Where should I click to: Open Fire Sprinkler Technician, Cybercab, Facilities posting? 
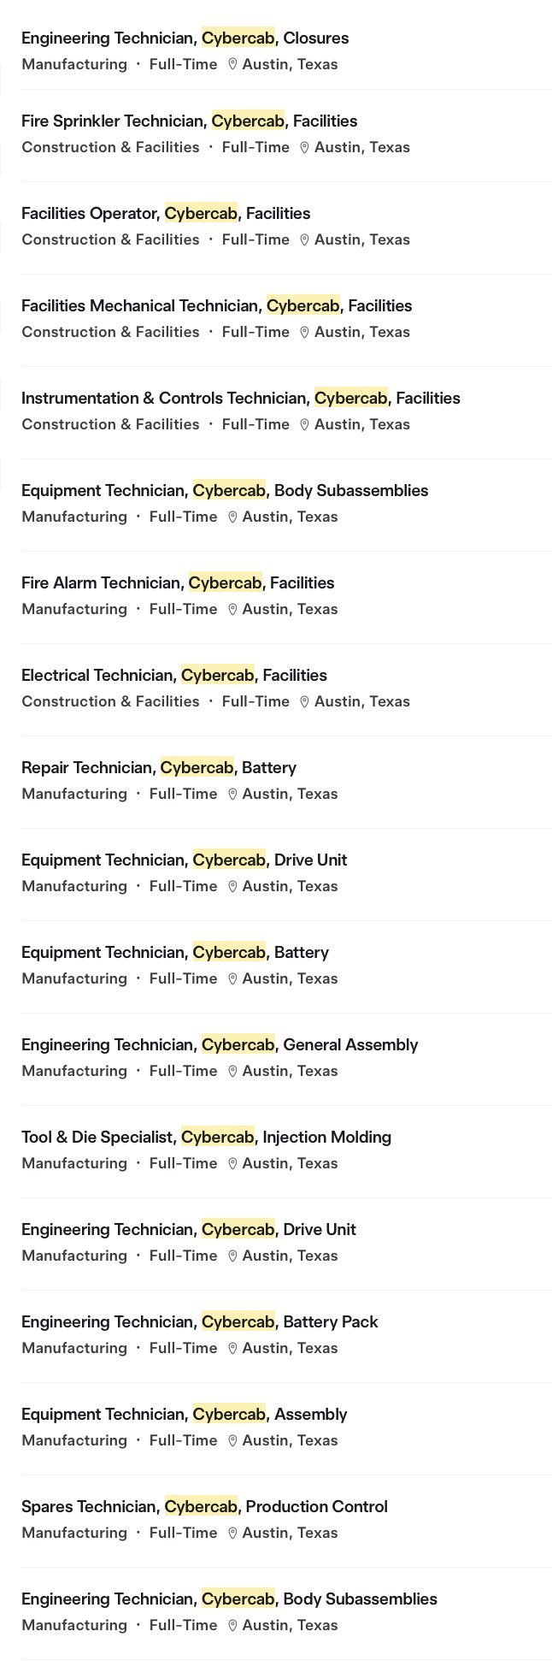[x=189, y=121]
